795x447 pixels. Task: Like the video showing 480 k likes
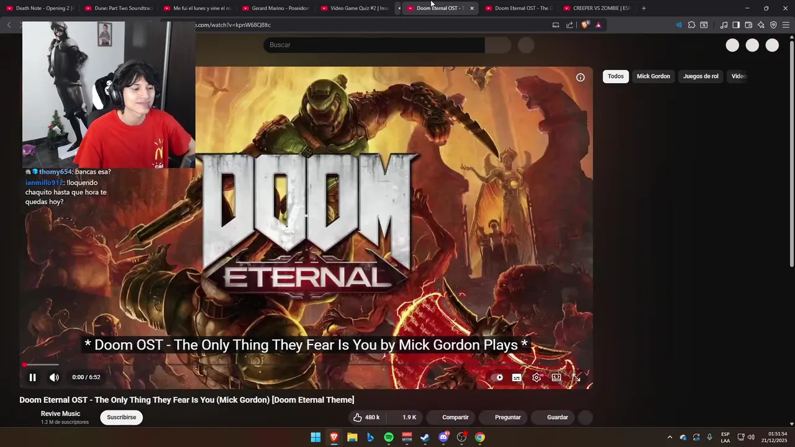(x=366, y=417)
